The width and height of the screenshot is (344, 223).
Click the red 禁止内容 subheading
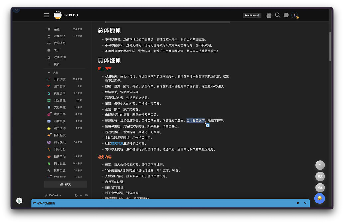104,69
